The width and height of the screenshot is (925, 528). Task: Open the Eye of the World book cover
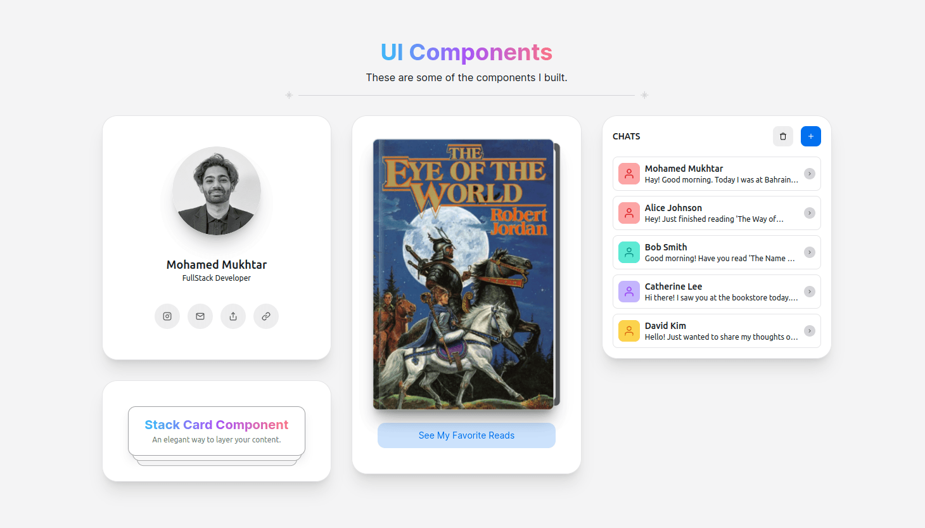coord(464,274)
